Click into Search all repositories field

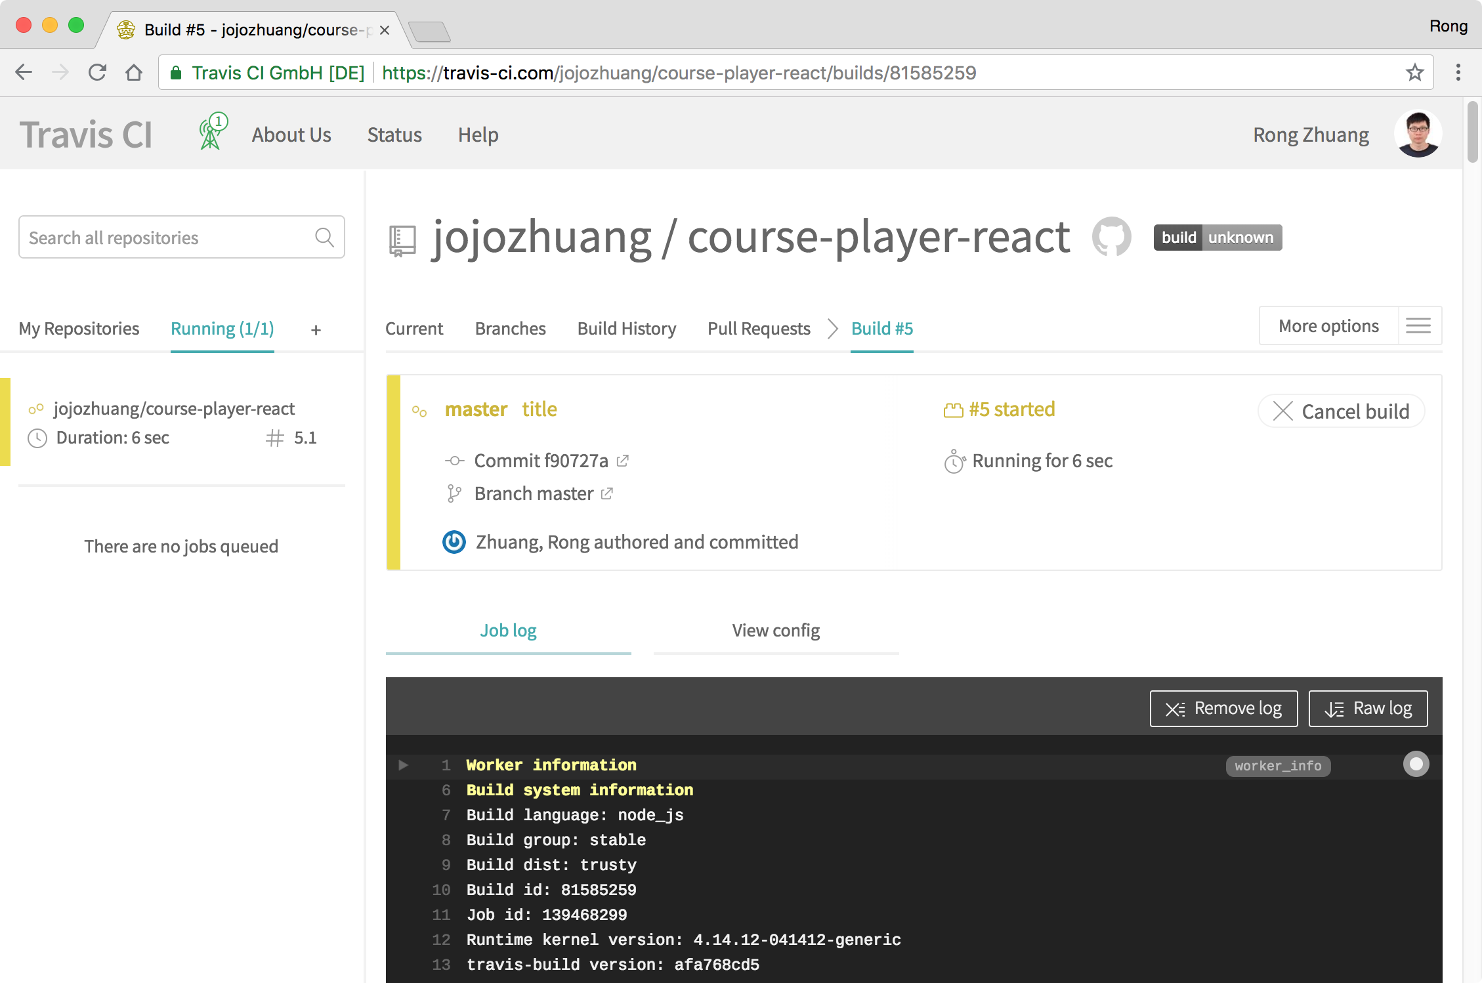pos(182,237)
